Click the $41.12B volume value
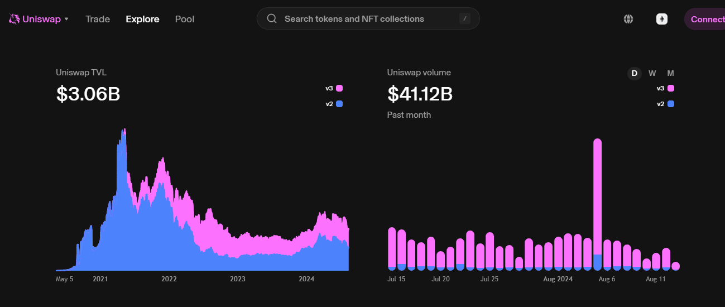 420,94
